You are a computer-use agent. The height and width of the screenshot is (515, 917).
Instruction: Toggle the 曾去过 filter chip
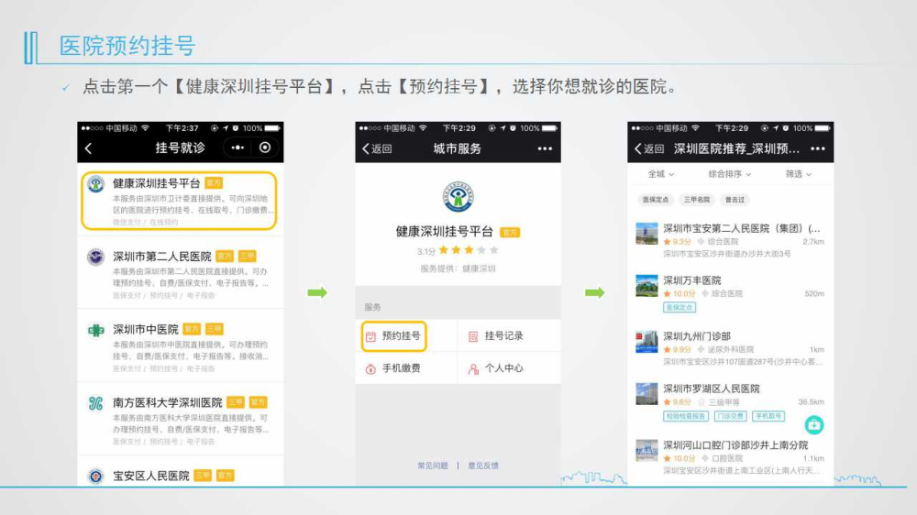click(735, 199)
